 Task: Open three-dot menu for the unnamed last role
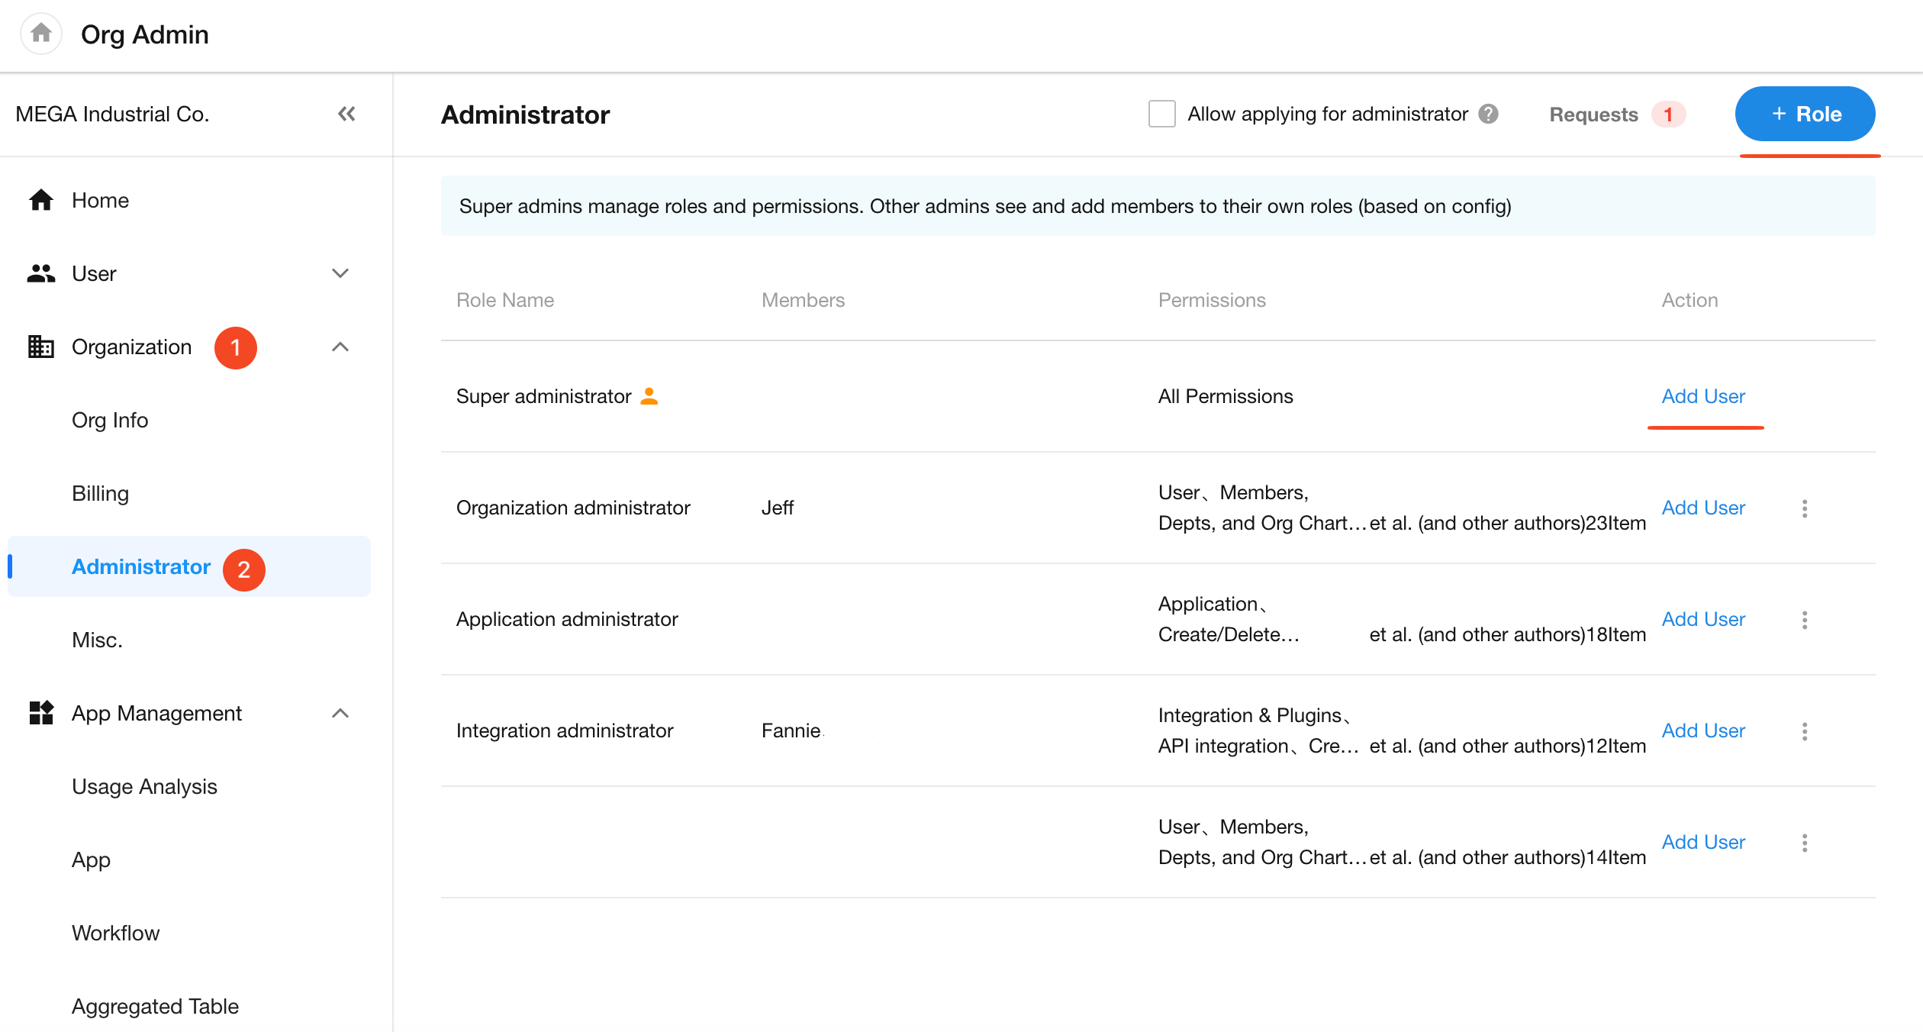(1804, 843)
